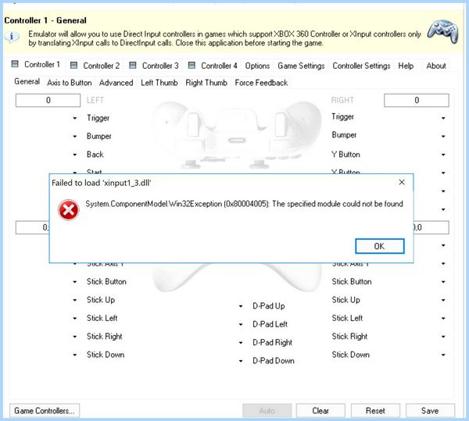Expand the D-Pad Right dropdown arrow
Screen dimensions: 469x421
[241, 343]
